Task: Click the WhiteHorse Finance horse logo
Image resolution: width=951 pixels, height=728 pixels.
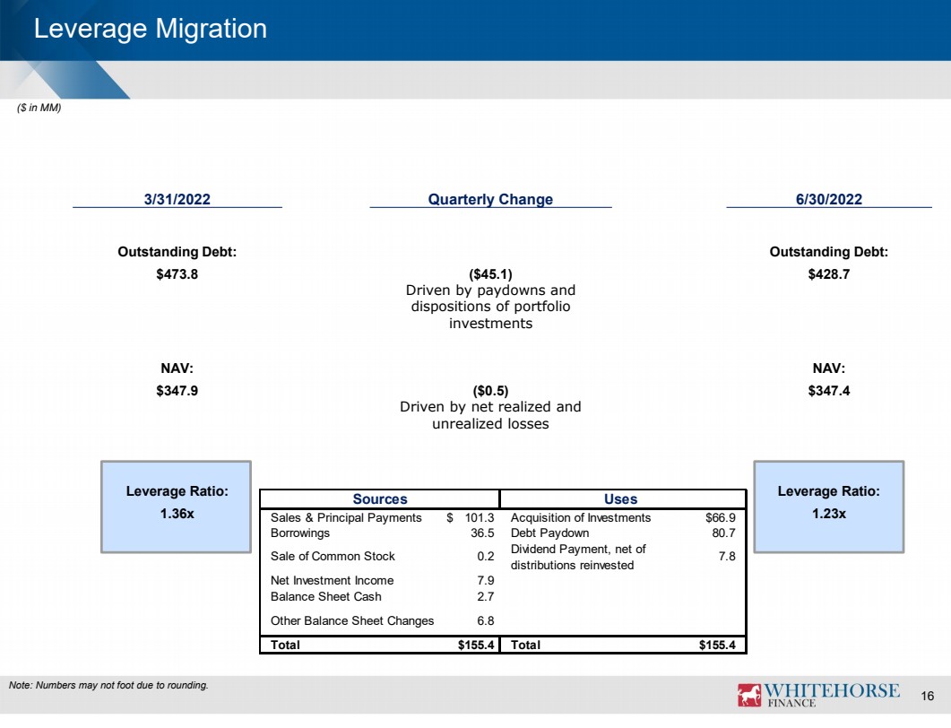Action: pos(749,695)
